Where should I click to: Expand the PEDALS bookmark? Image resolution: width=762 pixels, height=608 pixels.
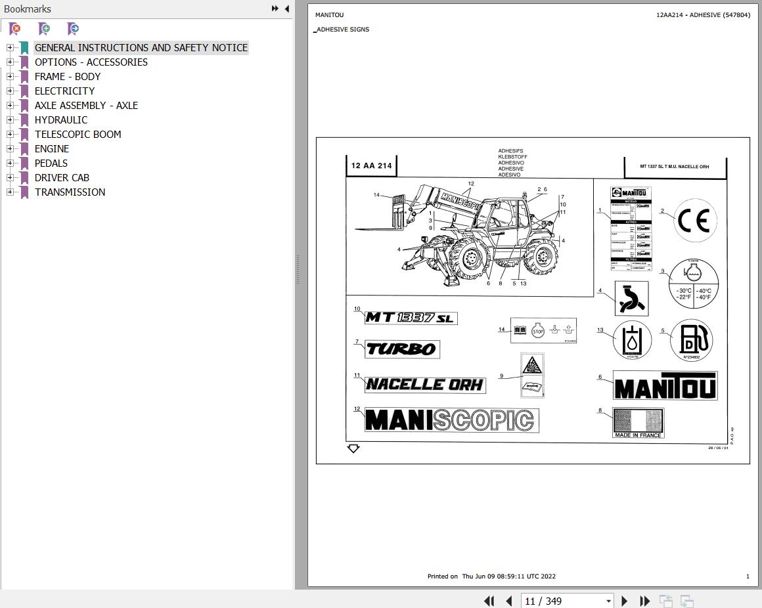tap(10, 163)
